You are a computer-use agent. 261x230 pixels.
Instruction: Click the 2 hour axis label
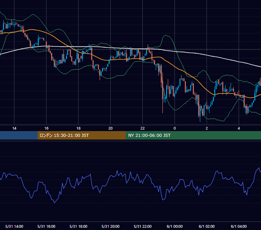pos(207,128)
